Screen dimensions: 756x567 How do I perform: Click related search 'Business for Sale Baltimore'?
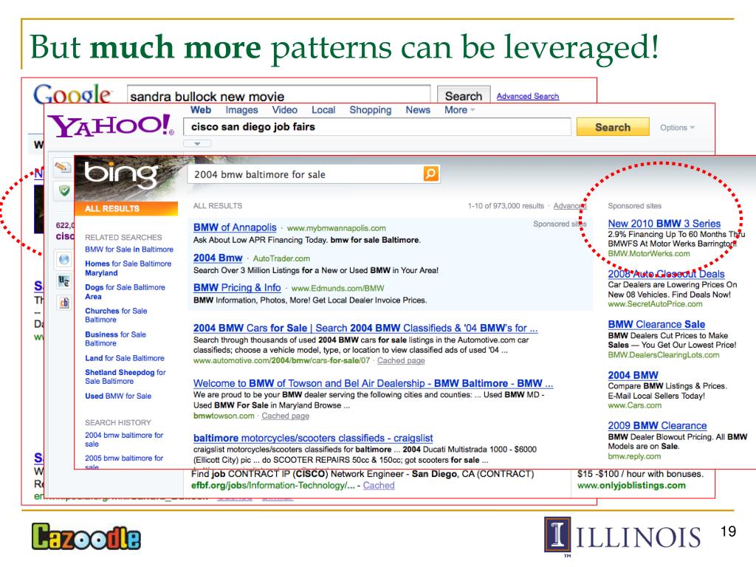pos(115,338)
